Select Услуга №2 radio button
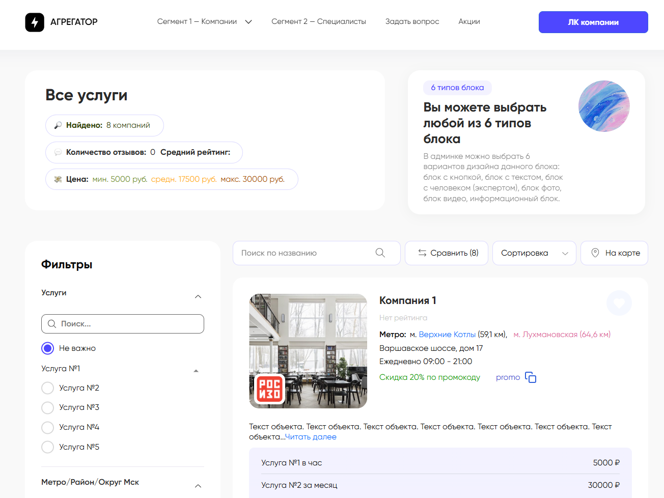Image resolution: width=664 pixels, height=498 pixels. pos(48,388)
